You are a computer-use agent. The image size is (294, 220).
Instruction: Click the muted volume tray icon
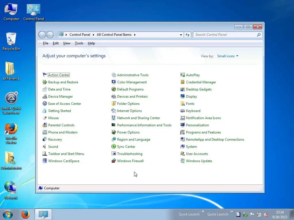pos(266,215)
